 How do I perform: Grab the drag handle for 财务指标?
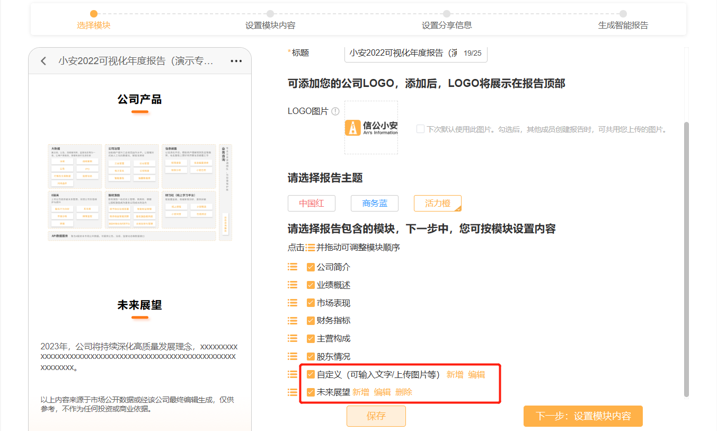click(293, 320)
